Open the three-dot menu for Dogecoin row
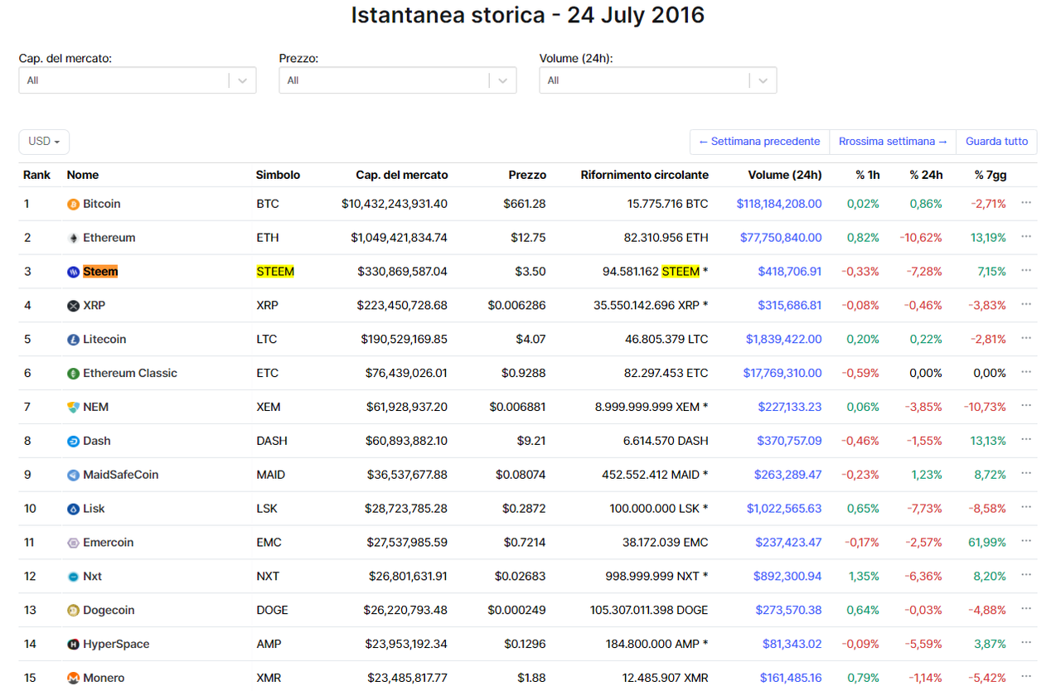Screen dimensions: 1061x691 tap(1026, 609)
